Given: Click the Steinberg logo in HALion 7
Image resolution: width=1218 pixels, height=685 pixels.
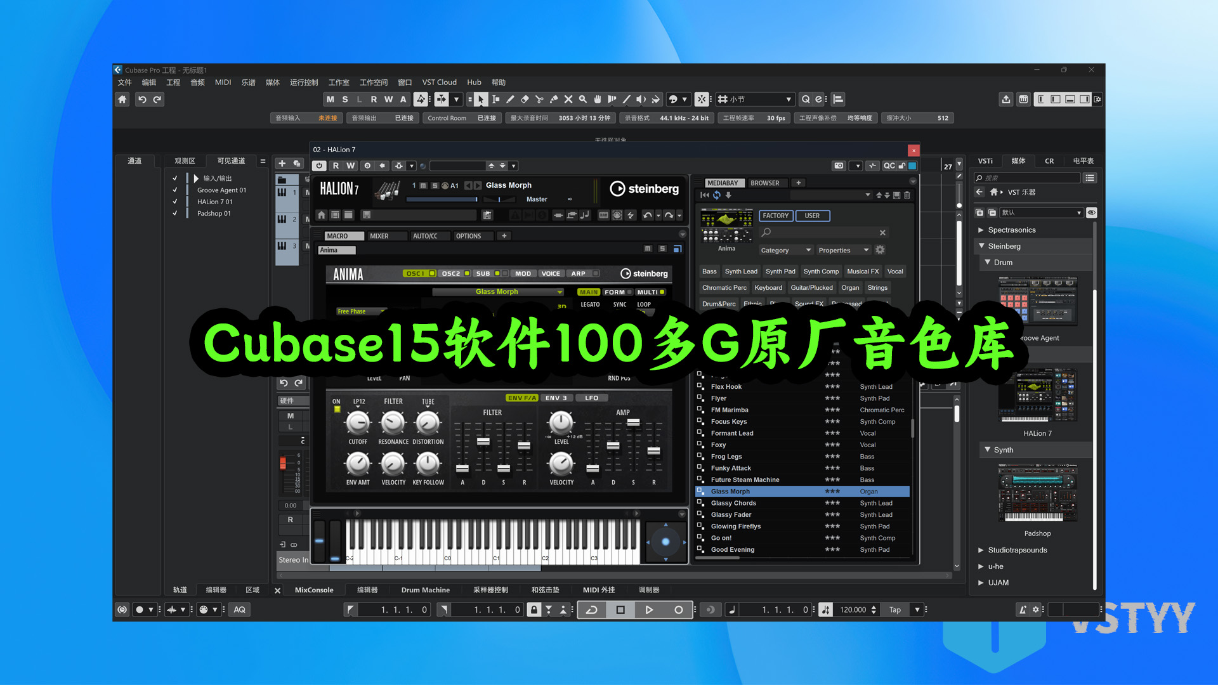Looking at the screenshot, I should [x=644, y=188].
